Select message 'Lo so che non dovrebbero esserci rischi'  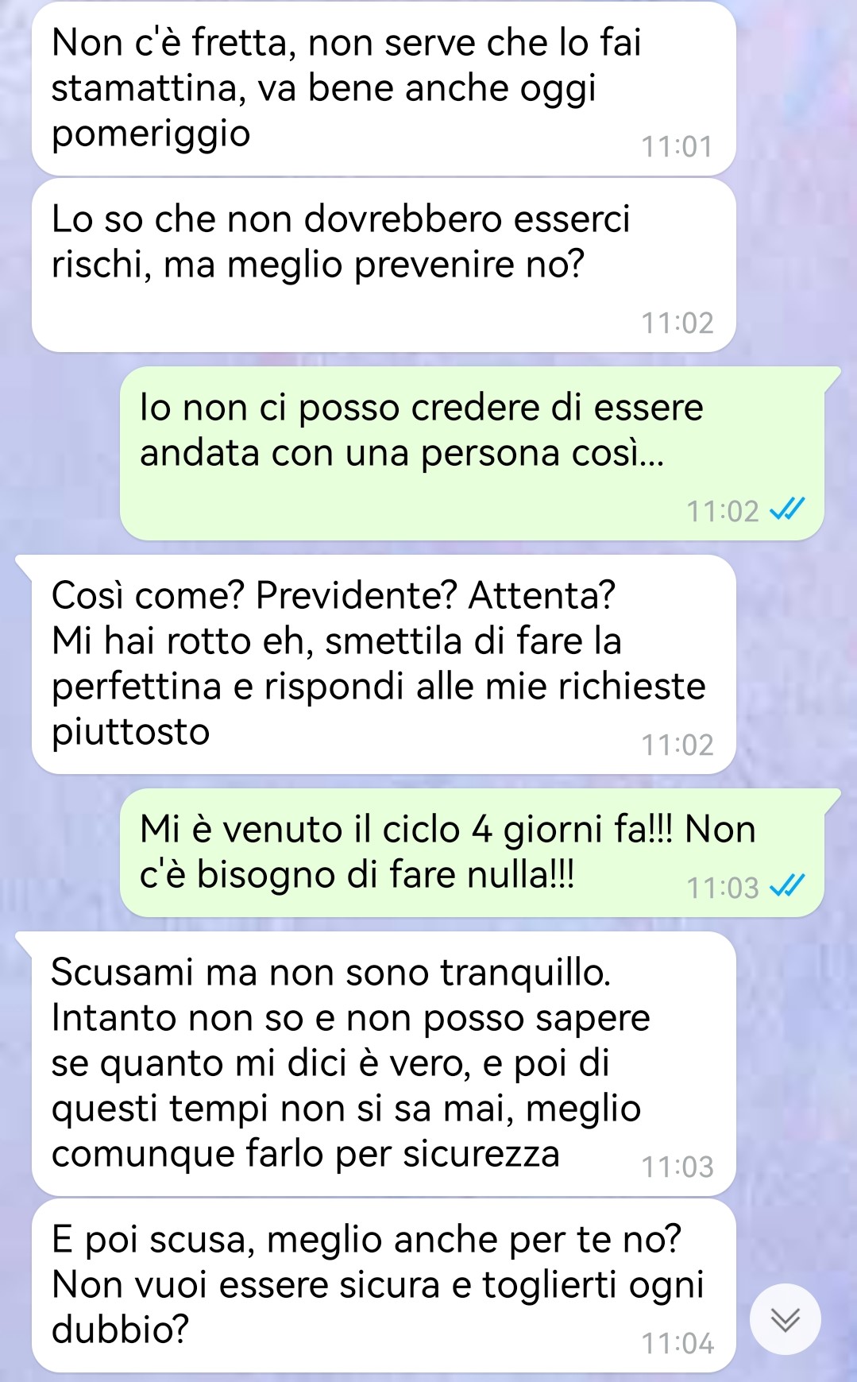pos(384,265)
